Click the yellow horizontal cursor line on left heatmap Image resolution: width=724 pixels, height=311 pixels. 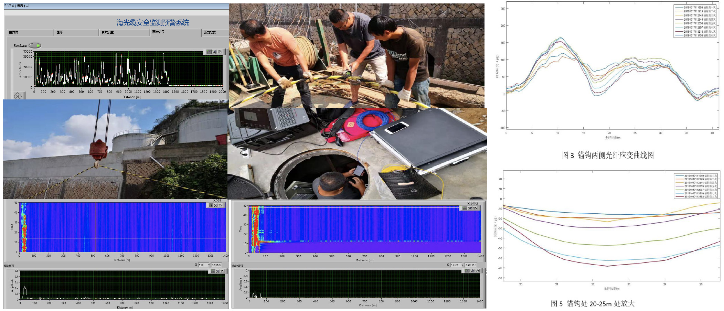pyautogui.click(x=138, y=238)
